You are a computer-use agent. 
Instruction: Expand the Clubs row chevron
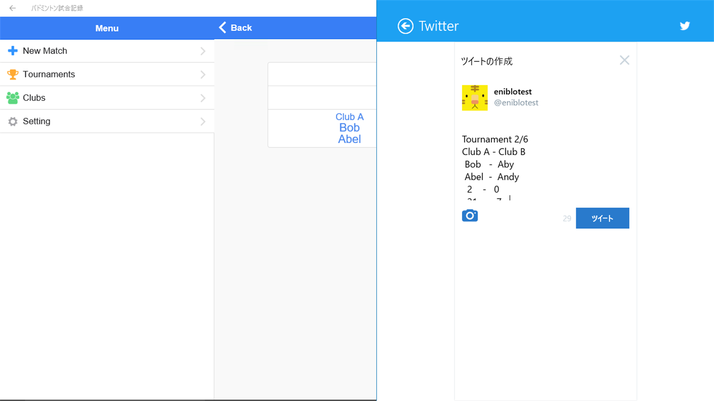(x=203, y=98)
